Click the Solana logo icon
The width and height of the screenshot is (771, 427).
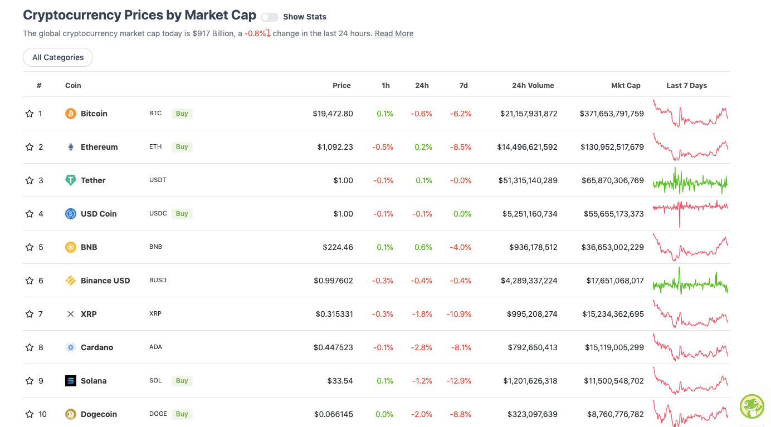tap(71, 381)
